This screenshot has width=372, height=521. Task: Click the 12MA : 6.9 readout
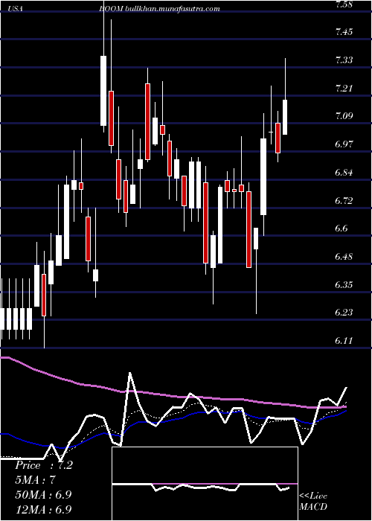(x=43, y=509)
